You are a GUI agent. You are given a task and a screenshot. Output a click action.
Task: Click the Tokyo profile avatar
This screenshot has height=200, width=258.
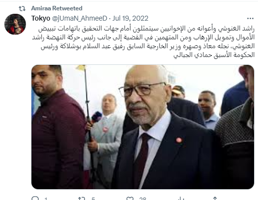click(x=15, y=24)
